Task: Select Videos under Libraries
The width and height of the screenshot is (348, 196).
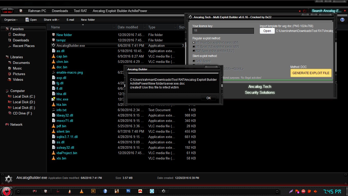Action: click(x=18, y=79)
